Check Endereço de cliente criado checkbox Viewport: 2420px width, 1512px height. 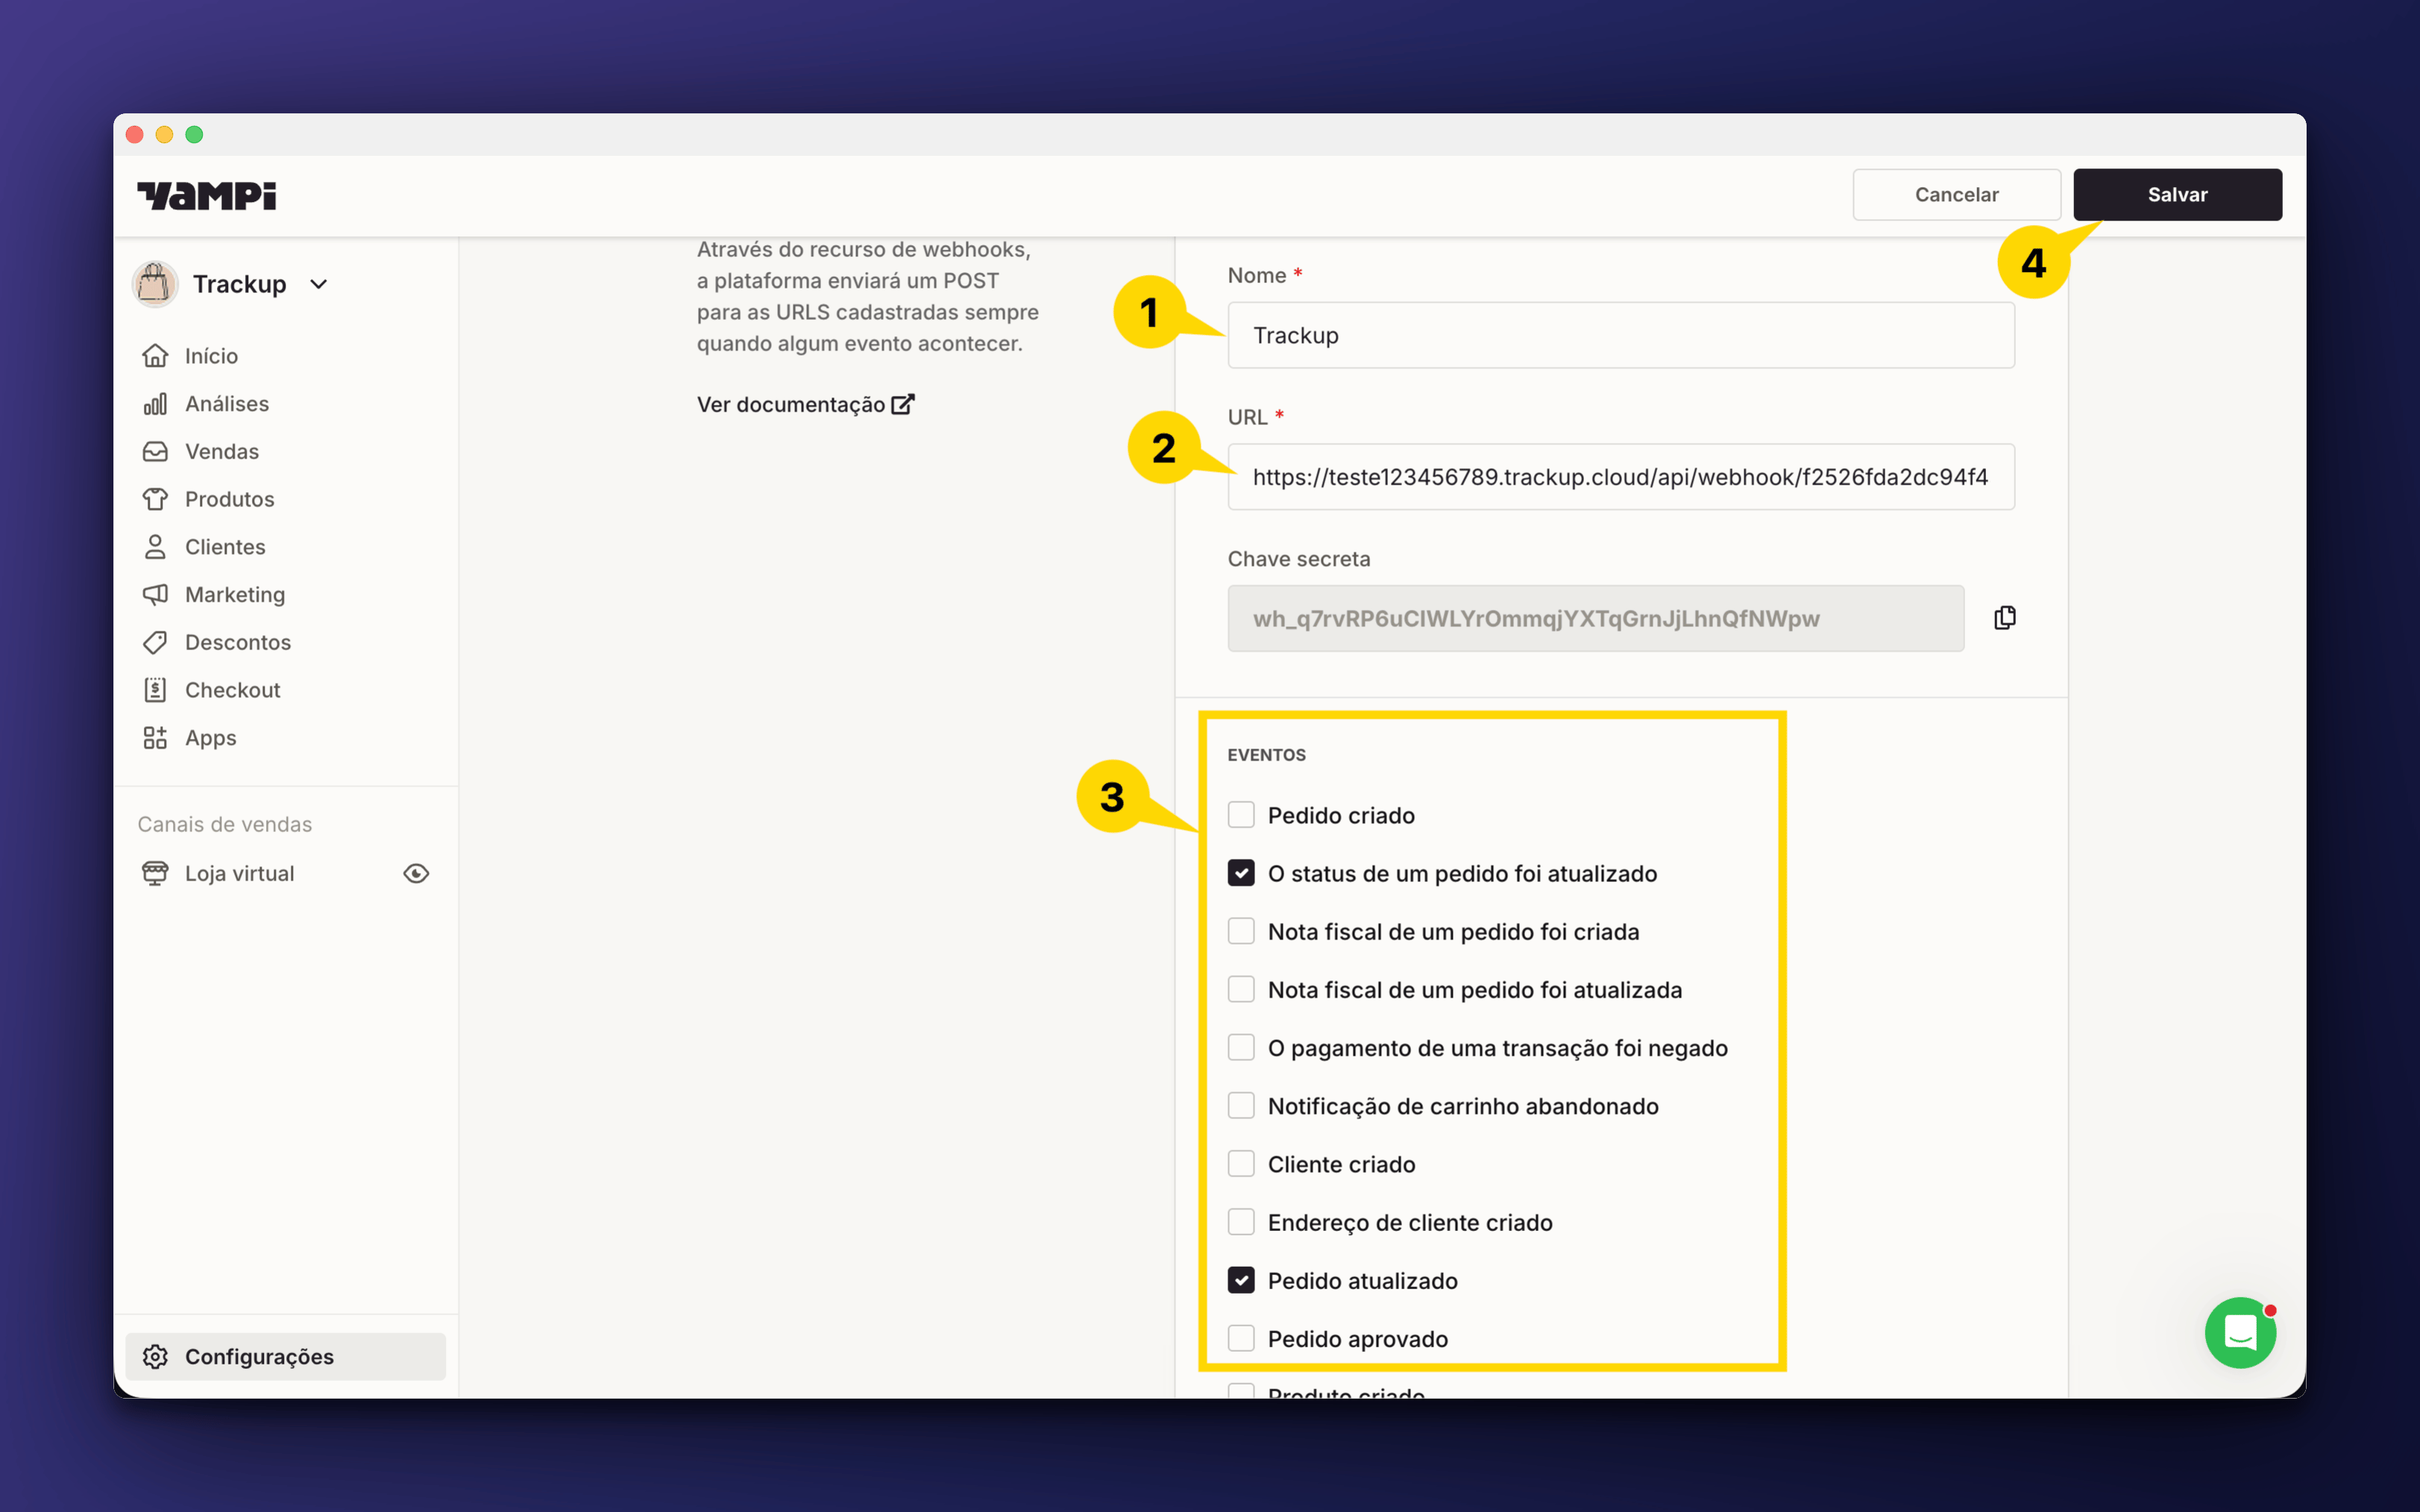pyautogui.click(x=1241, y=1222)
